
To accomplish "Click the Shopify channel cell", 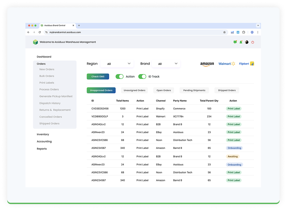I will (x=160, y=109).
